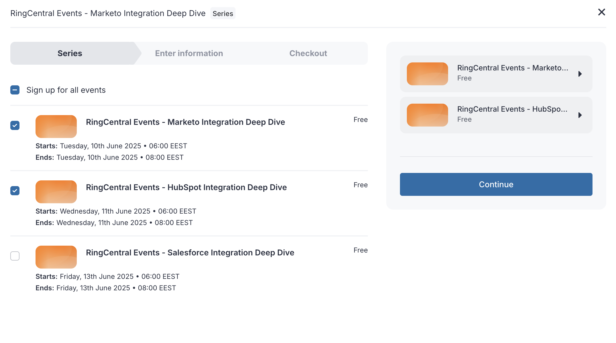Click "Starts: Tuesday, 10th June 2025" text
This screenshot has width=616, height=343.
point(88,146)
